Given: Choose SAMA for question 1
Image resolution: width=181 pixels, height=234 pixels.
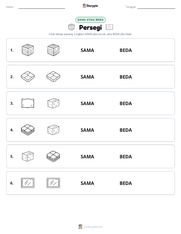Looking at the screenshot, I should [x=87, y=50].
